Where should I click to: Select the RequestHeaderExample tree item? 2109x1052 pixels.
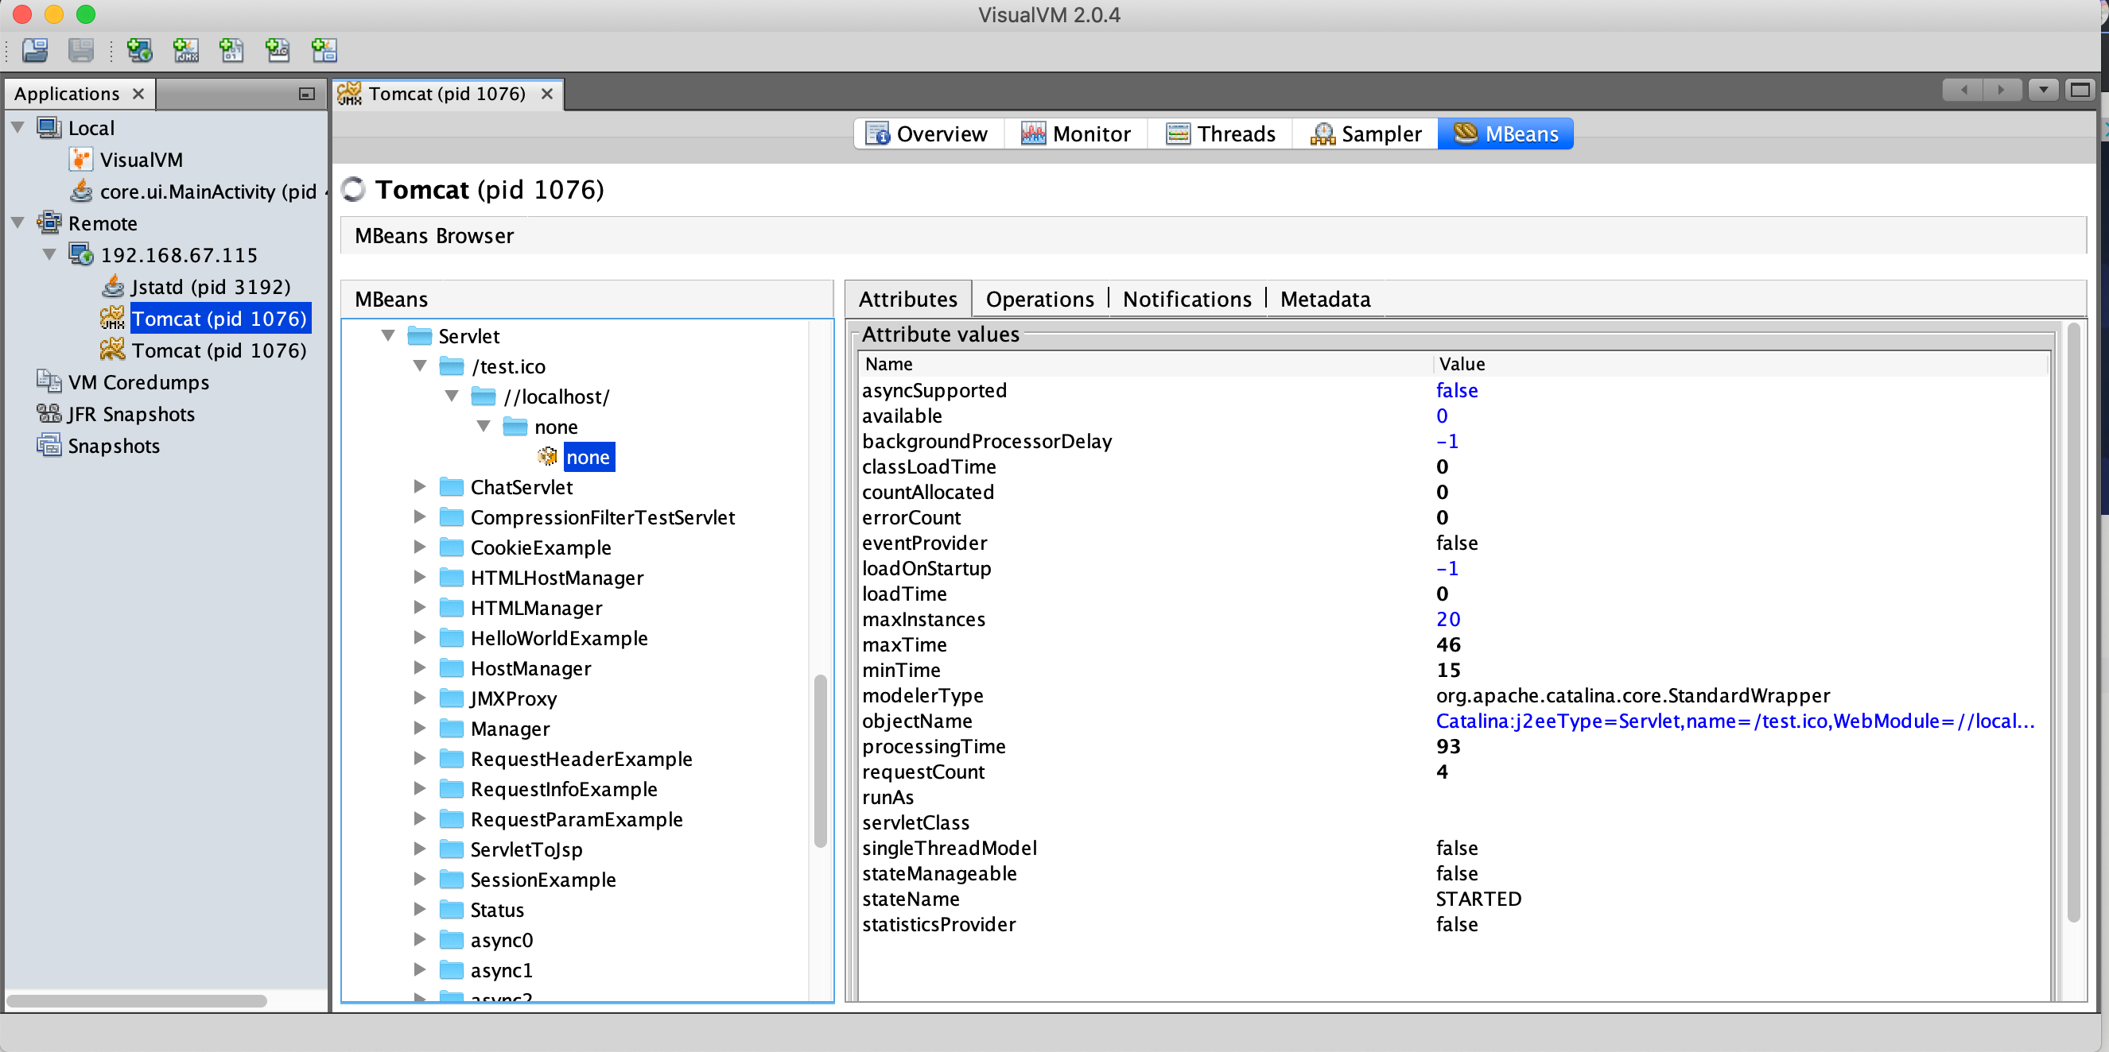coord(581,759)
